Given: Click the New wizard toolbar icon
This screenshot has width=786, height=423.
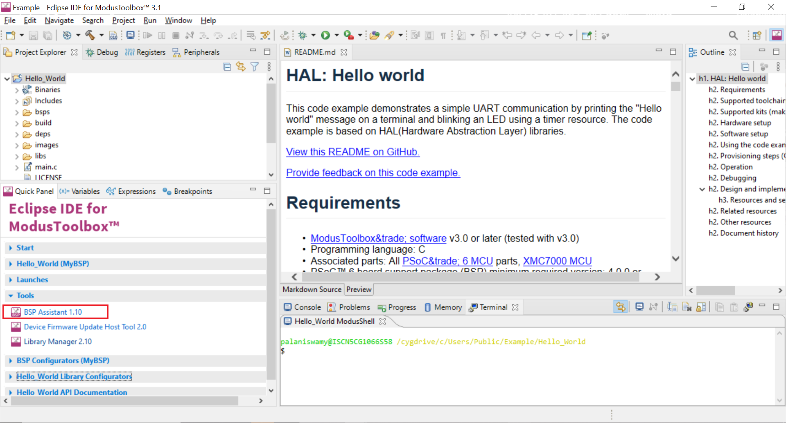Looking at the screenshot, I should pos(11,36).
